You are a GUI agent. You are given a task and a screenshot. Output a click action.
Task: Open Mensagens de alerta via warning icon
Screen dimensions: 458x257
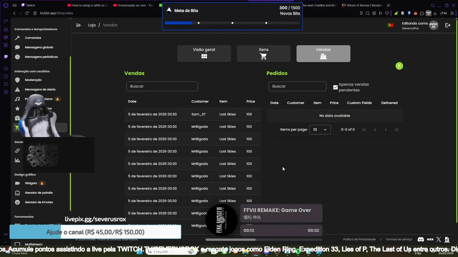17,89
